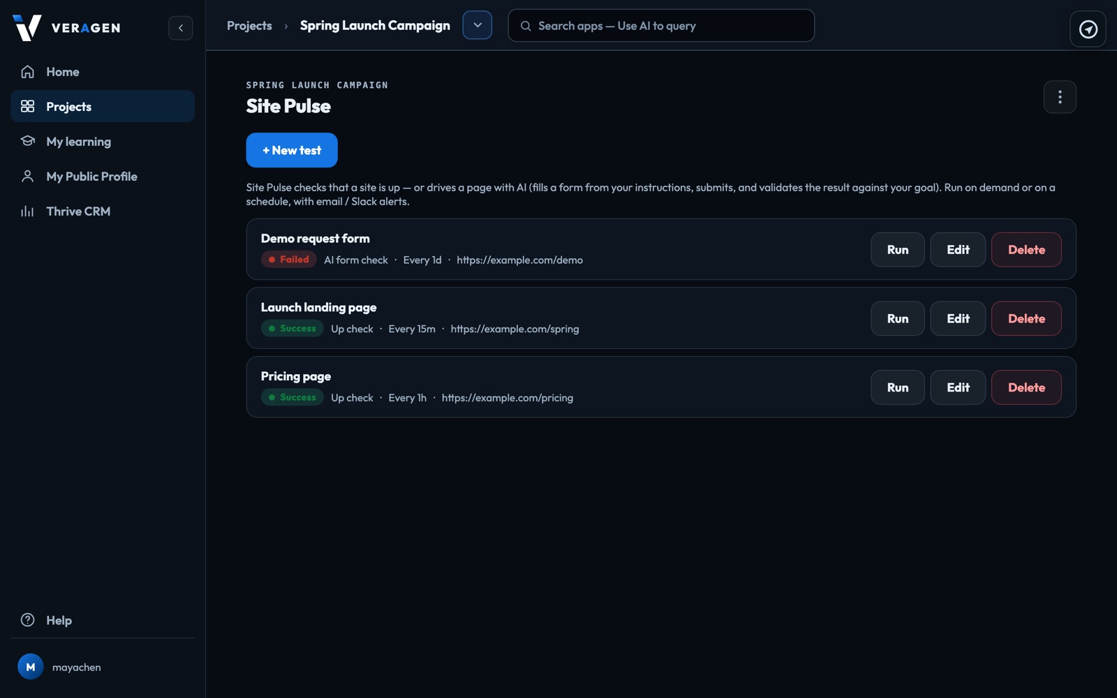Open Help in the sidebar
This screenshot has height=698, width=1117.
tap(103, 620)
